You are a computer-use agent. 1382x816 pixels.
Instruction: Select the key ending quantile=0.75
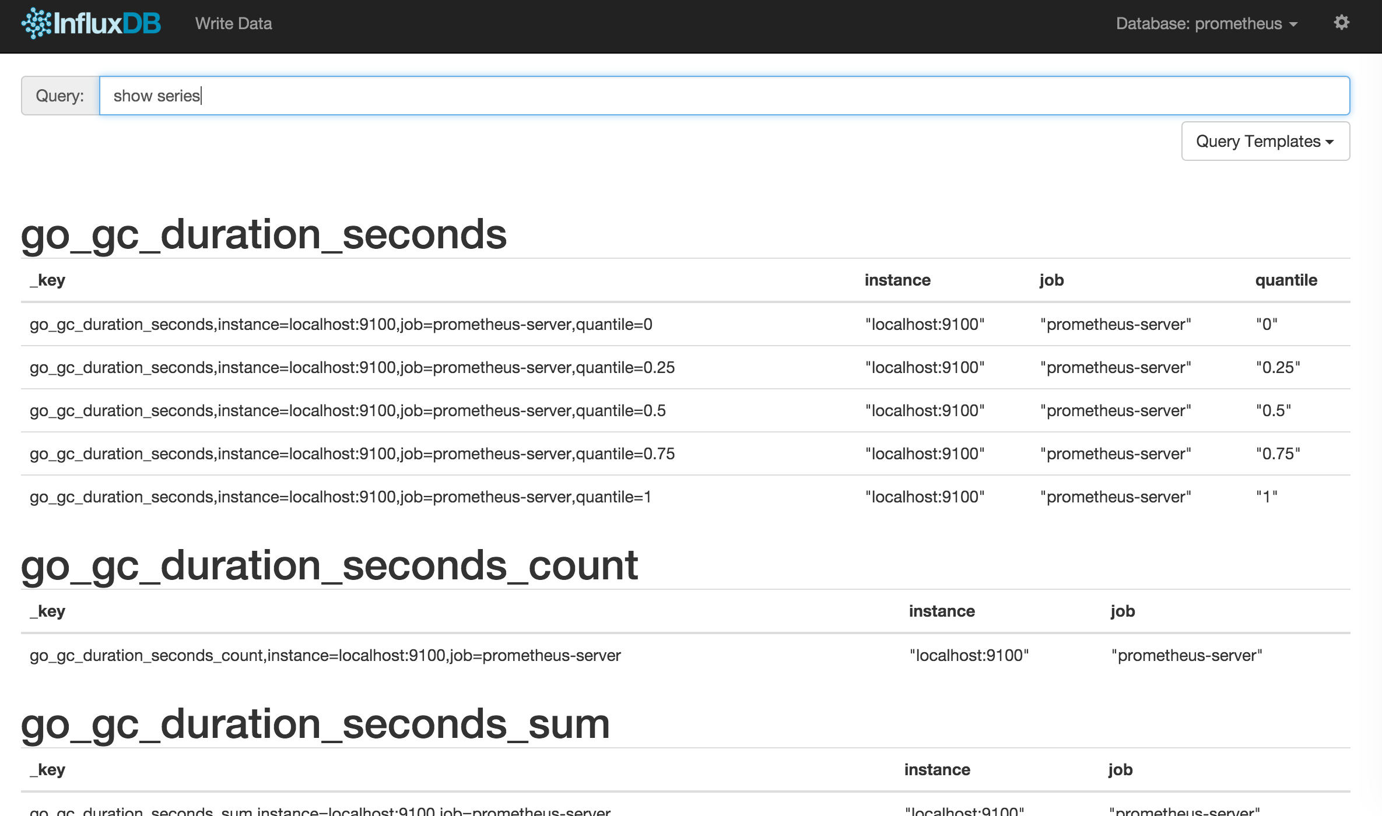[352, 454]
